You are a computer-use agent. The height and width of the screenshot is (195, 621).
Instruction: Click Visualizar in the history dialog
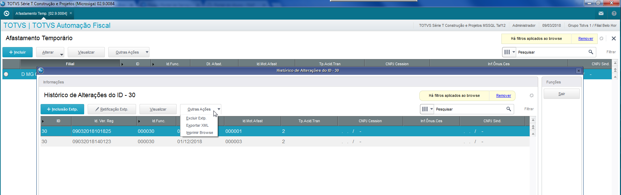click(x=158, y=109)
